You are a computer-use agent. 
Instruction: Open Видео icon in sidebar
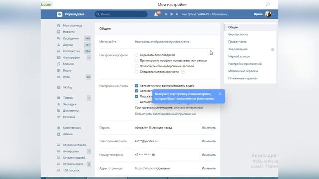click(x=59, y=70)
